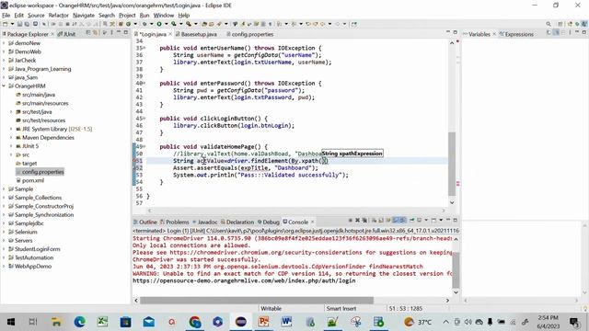The width and height of the screenshot is (589, 331).
Task: Open the Run button dropdown arrow
Action: (167, 24)
